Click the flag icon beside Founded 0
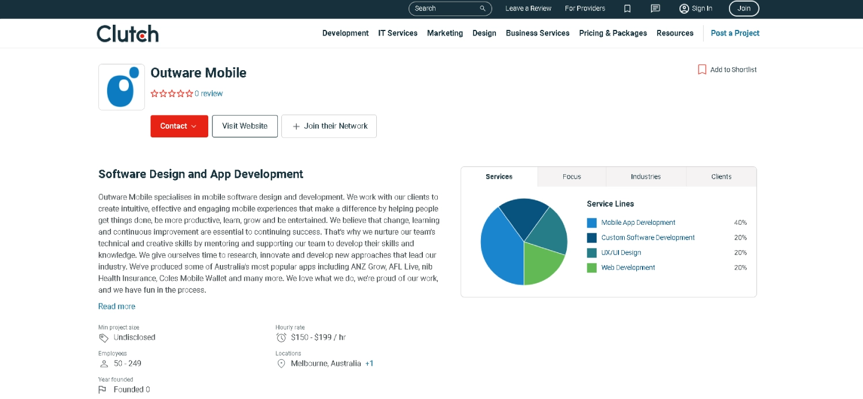 coord(102,390)
